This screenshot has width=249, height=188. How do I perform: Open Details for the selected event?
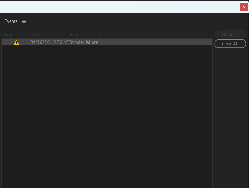(x=230, y=34)
